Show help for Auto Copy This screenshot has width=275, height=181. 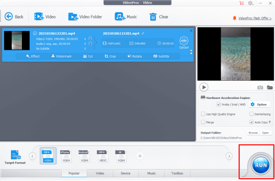[x=270, y=122]
